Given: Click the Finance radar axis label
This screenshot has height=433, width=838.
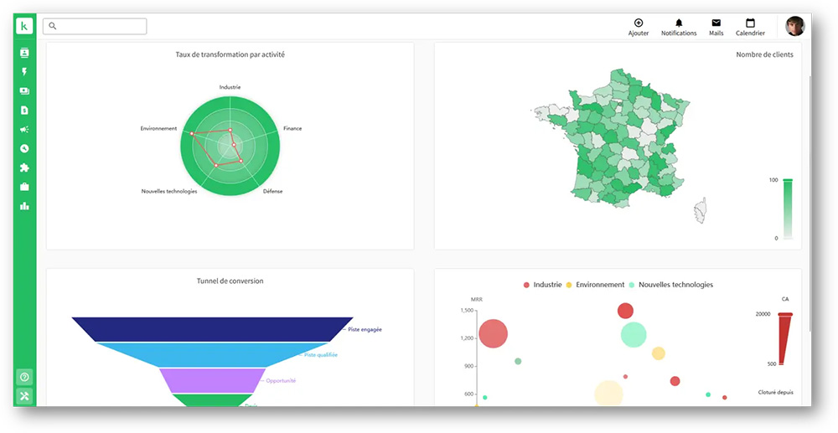Looking at the screenshot, I should (x=292, y=128).
